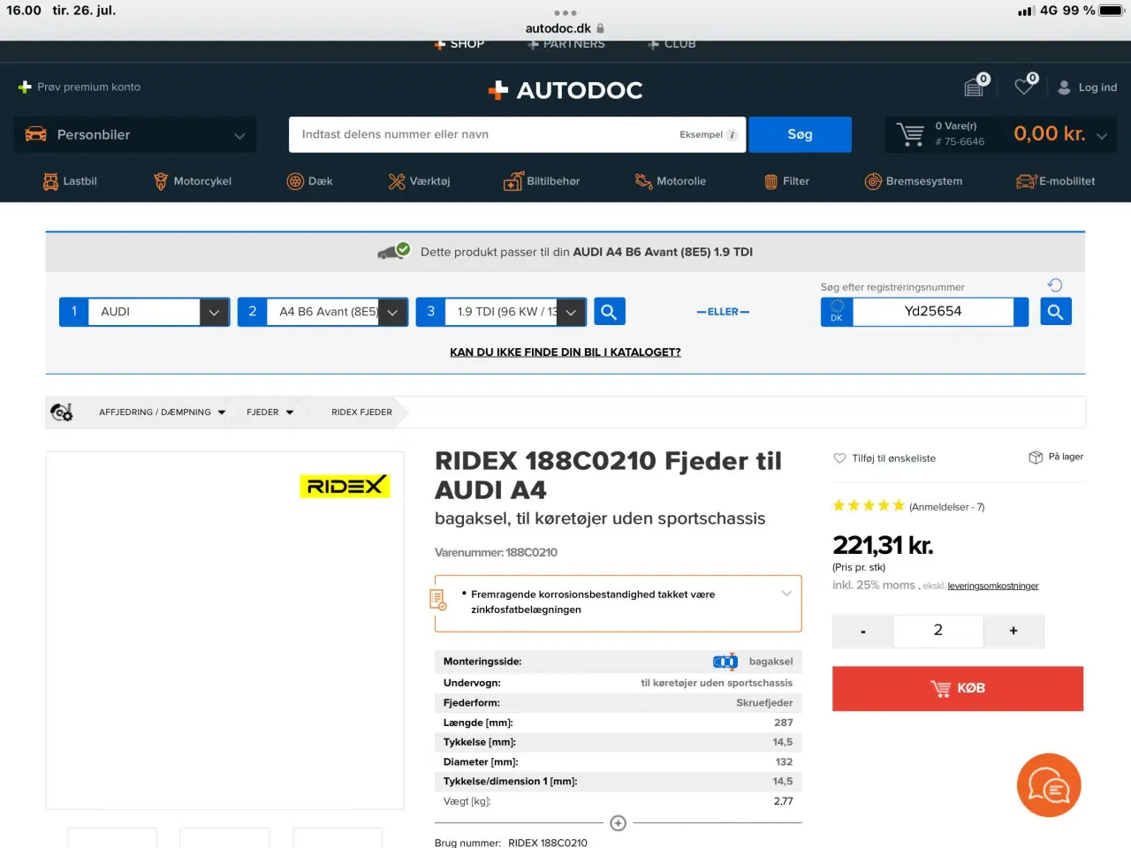The image size is (1131, 848).
Task: Open the wishlist heart in header
Action: (1025, 86)
